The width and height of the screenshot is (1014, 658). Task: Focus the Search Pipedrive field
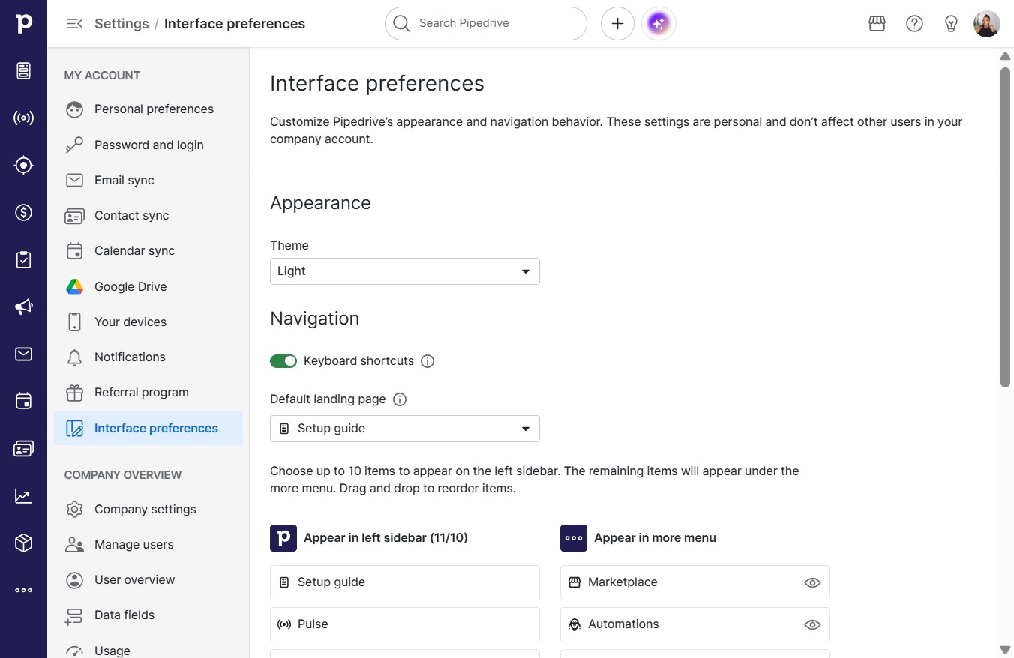[486, 24]
